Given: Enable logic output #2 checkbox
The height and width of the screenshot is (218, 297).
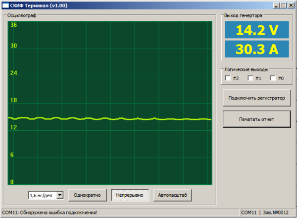Looking at the screenshot, I should click(228, 78).
